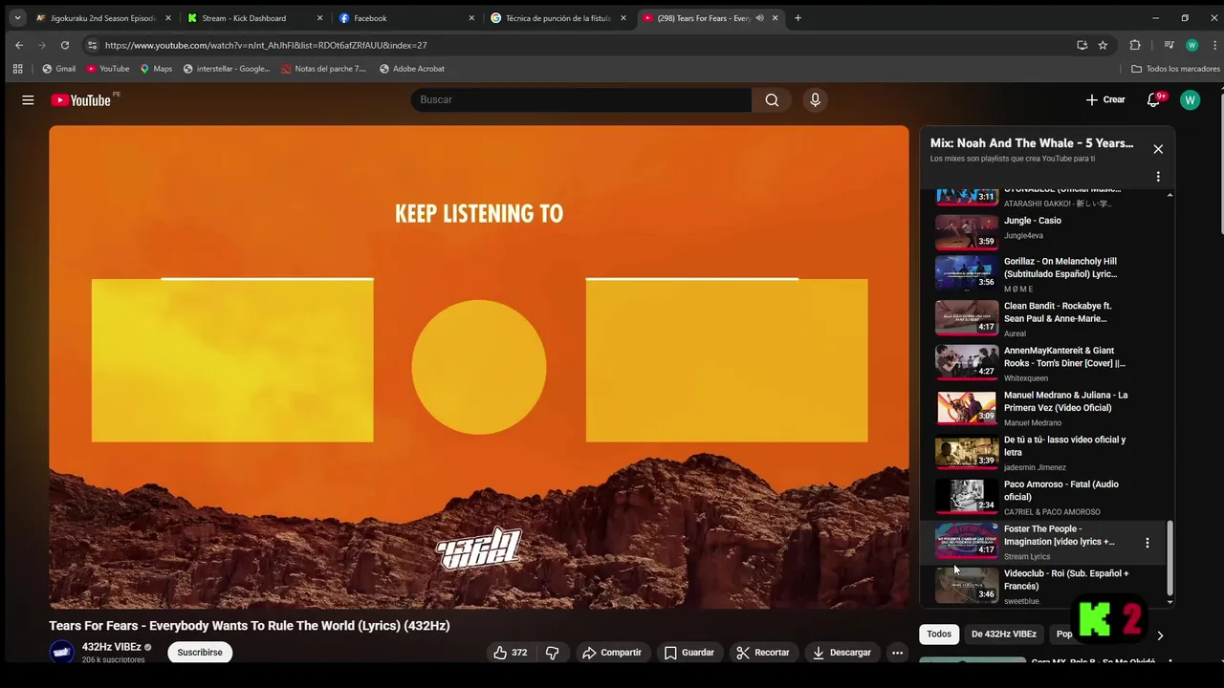Switch to the Facebook tab

pos(405,18)
